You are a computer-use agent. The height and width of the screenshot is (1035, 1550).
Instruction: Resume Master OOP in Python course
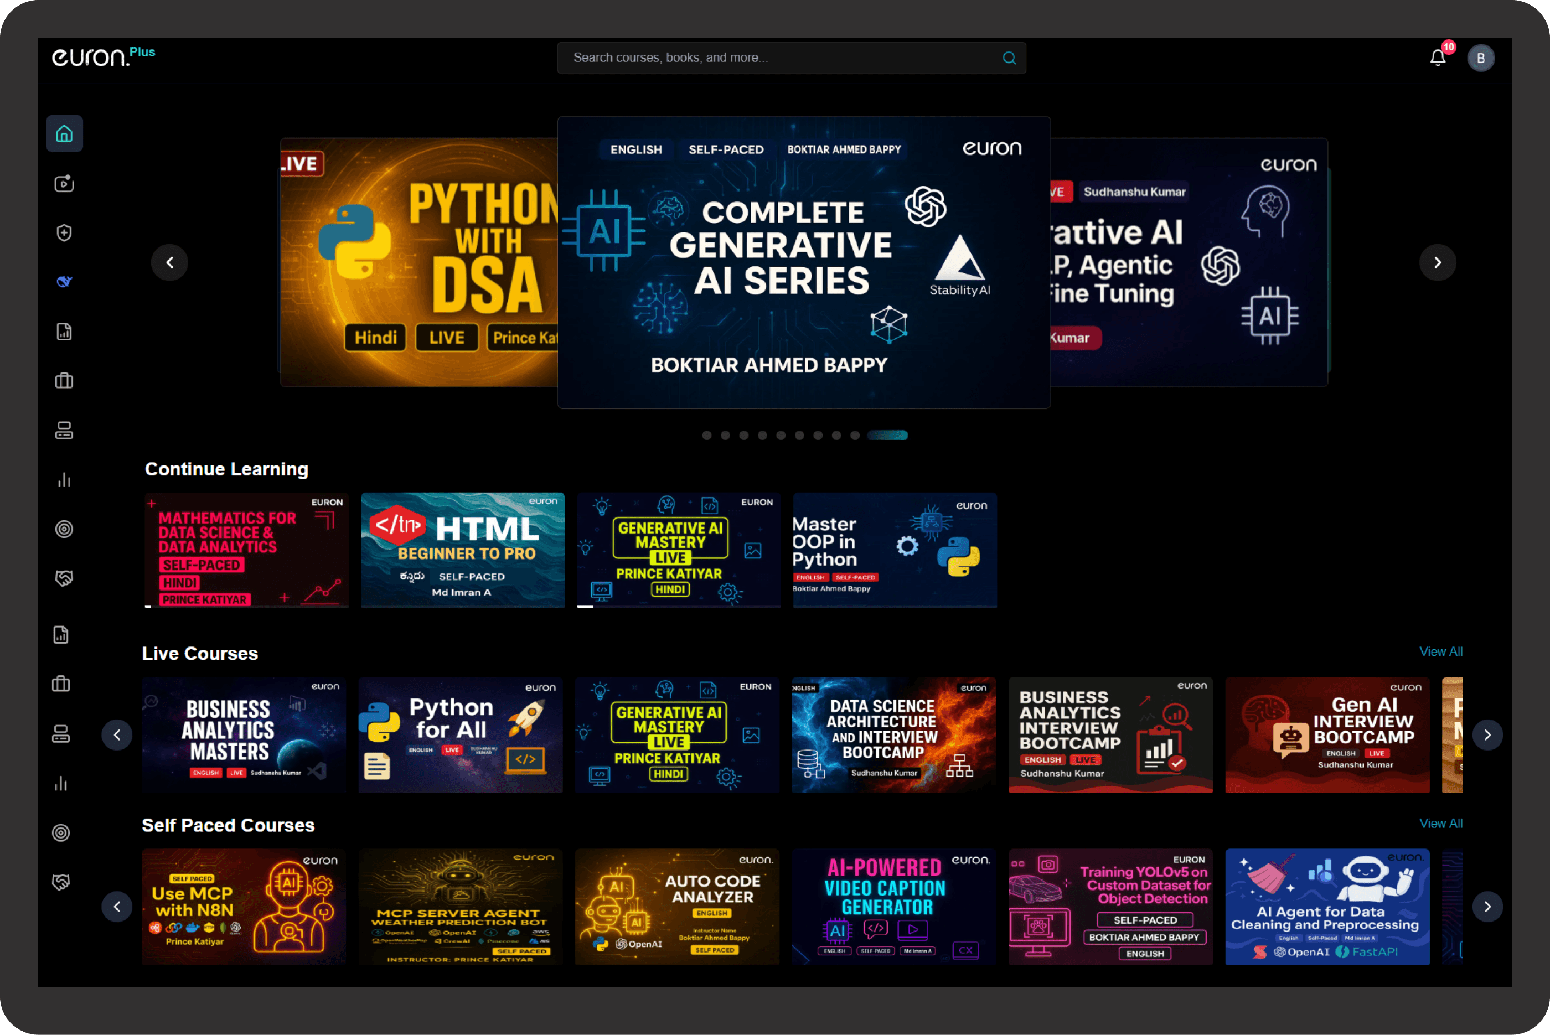[x=895, y=551]
